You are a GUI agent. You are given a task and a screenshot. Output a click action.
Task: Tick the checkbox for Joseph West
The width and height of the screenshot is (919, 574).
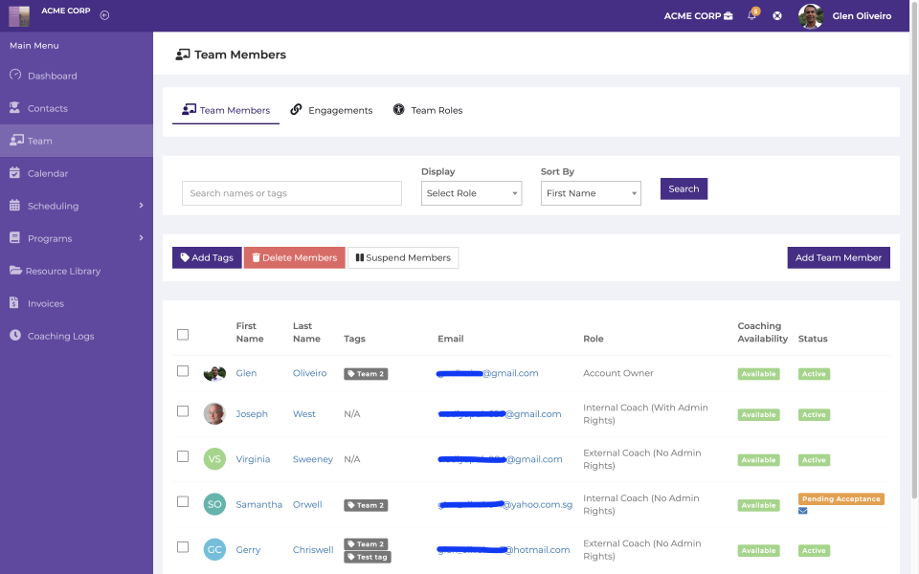coord(183,411)
